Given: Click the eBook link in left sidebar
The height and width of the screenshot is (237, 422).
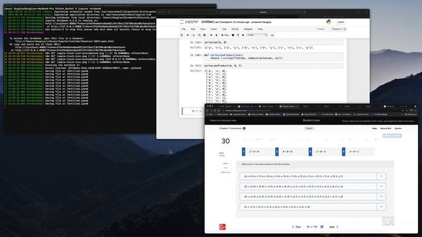Looking at the screenshot, I should pos(226,163).
